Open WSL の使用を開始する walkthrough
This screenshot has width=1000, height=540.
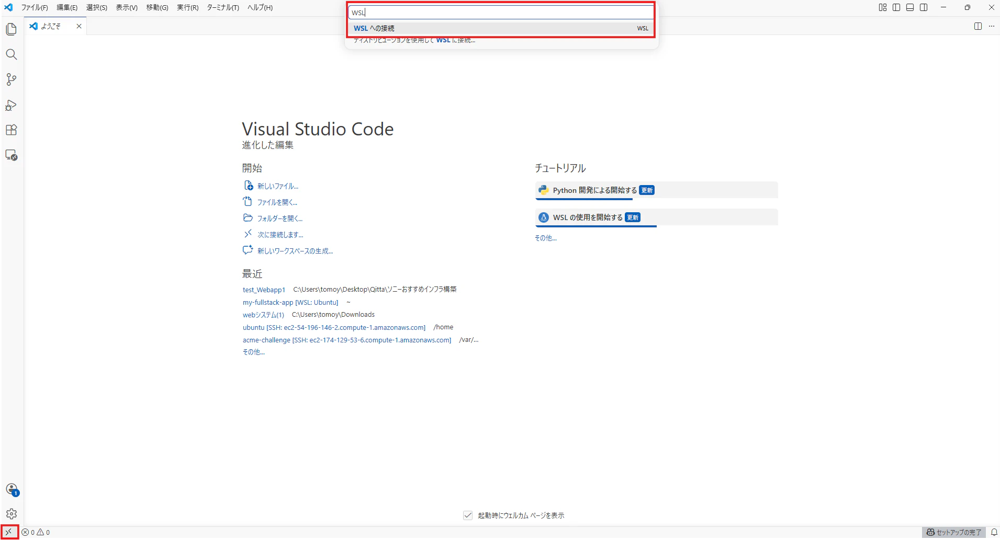coord(656,217)
